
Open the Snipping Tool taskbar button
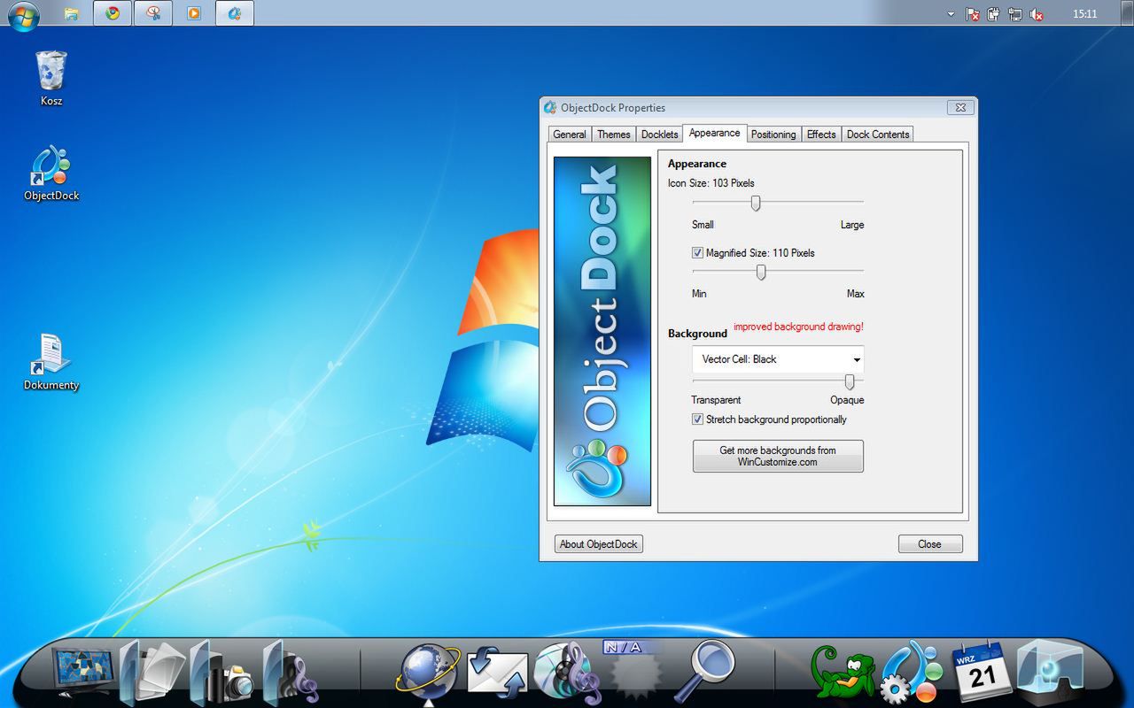coord(153,13)
